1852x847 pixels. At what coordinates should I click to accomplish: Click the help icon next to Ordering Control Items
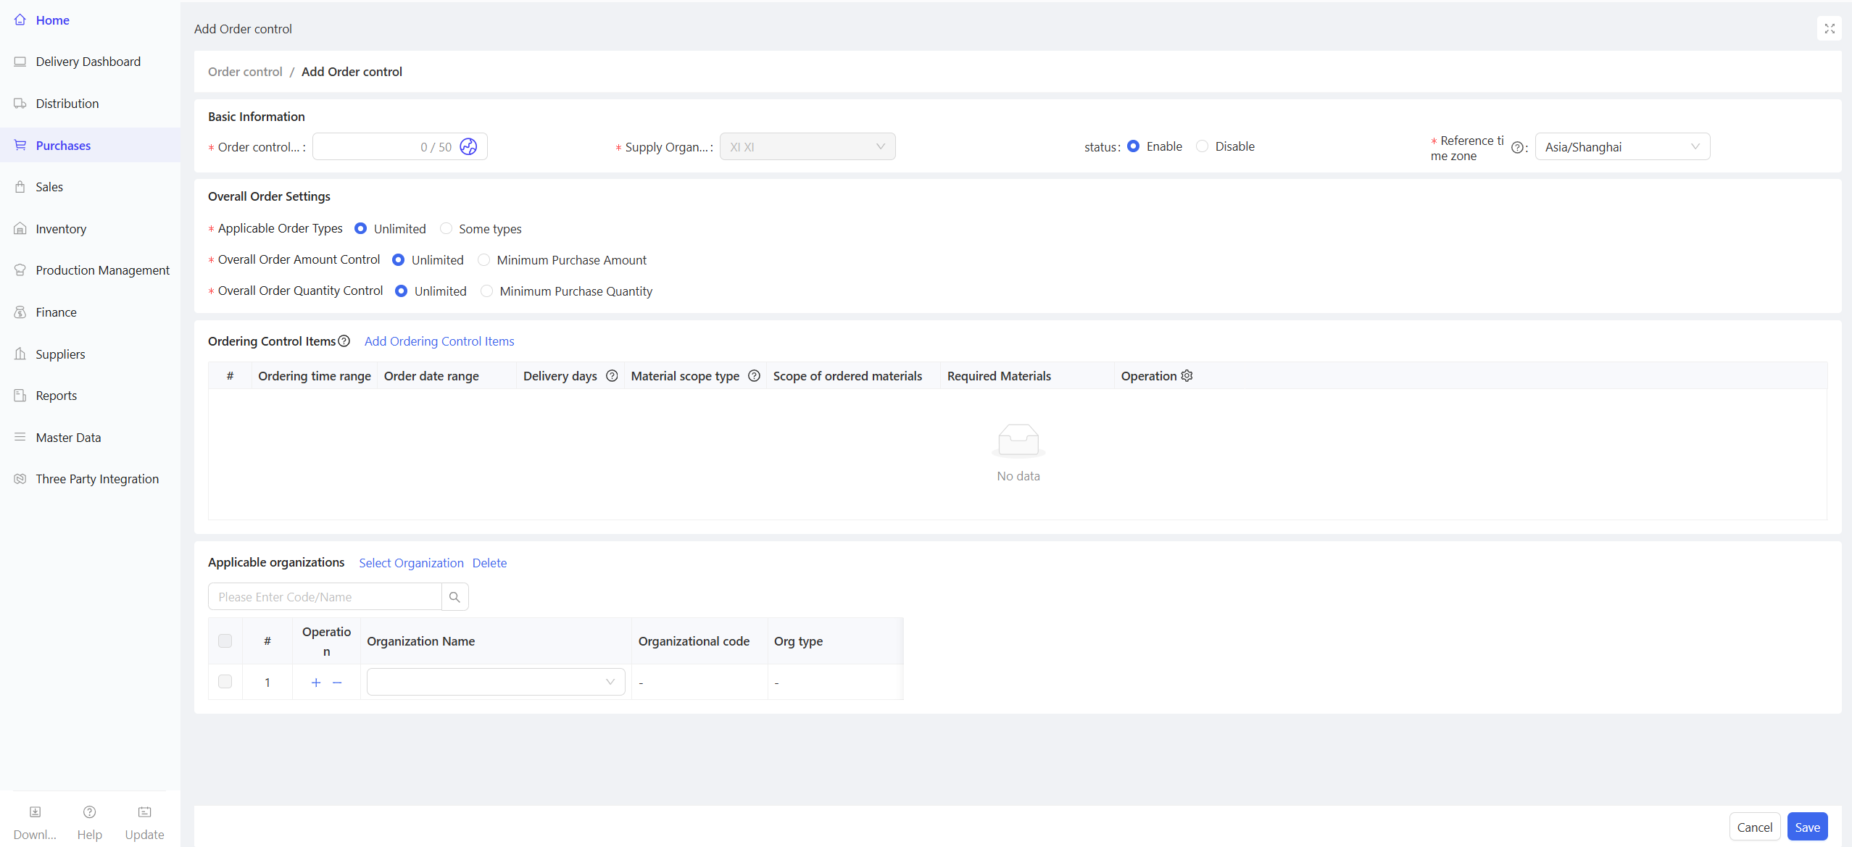tap(344, 341)
